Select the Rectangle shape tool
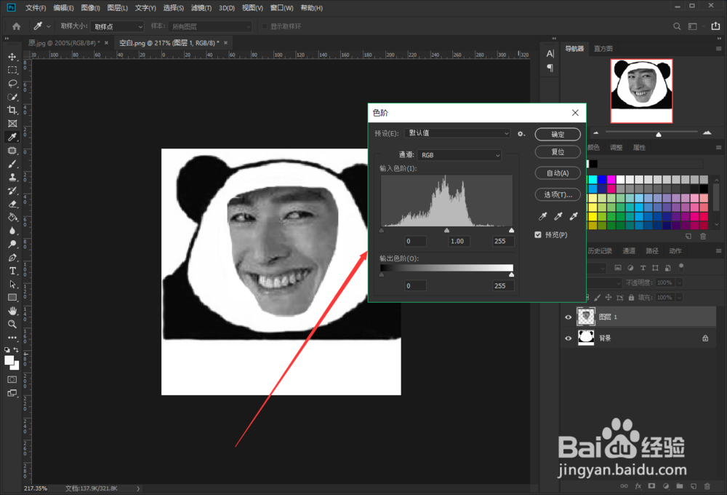 12,298
